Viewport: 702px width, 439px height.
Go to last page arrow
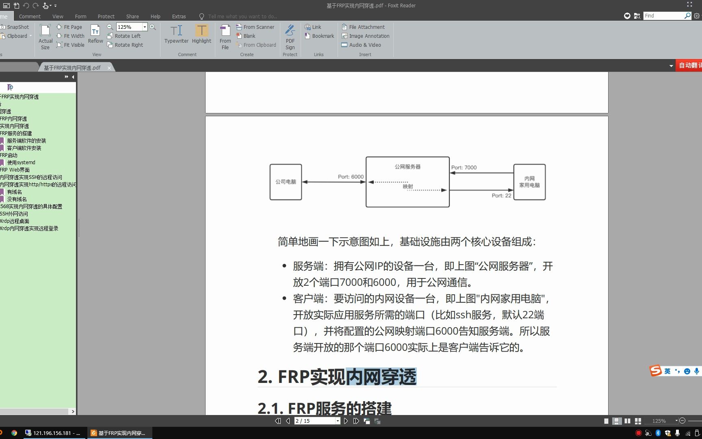[356, 421]
